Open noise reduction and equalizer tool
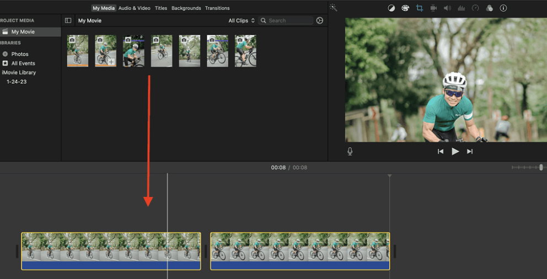This screenshot has height=279, width=547. [461, 8]
